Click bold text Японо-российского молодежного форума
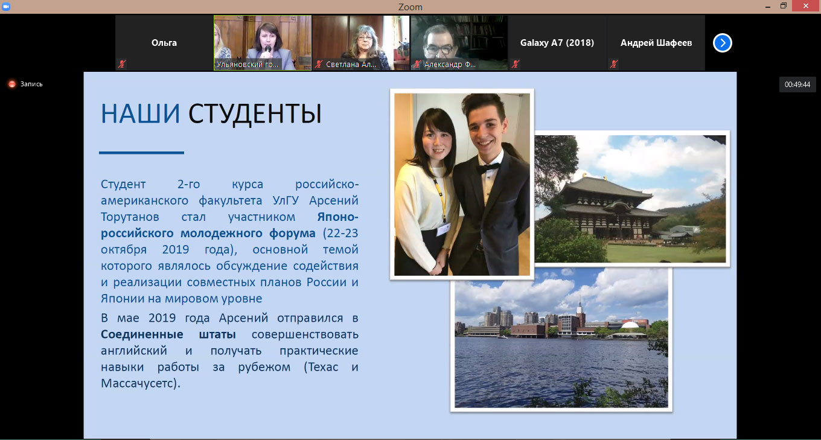Screen dimensions: 821x440 [x=229, y=225]
